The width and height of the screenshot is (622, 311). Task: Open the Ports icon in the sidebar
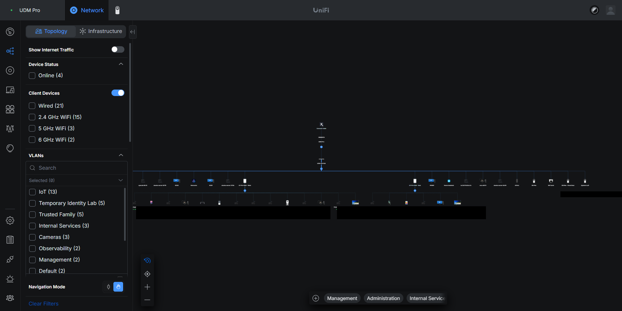click(x=10, y=109)
